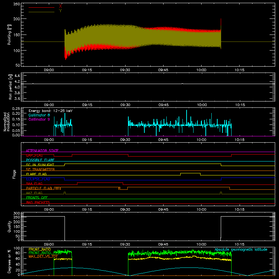Screen dimensions: 279x279
Task: Click the olive Y legend line
Action: click(42, 12)
